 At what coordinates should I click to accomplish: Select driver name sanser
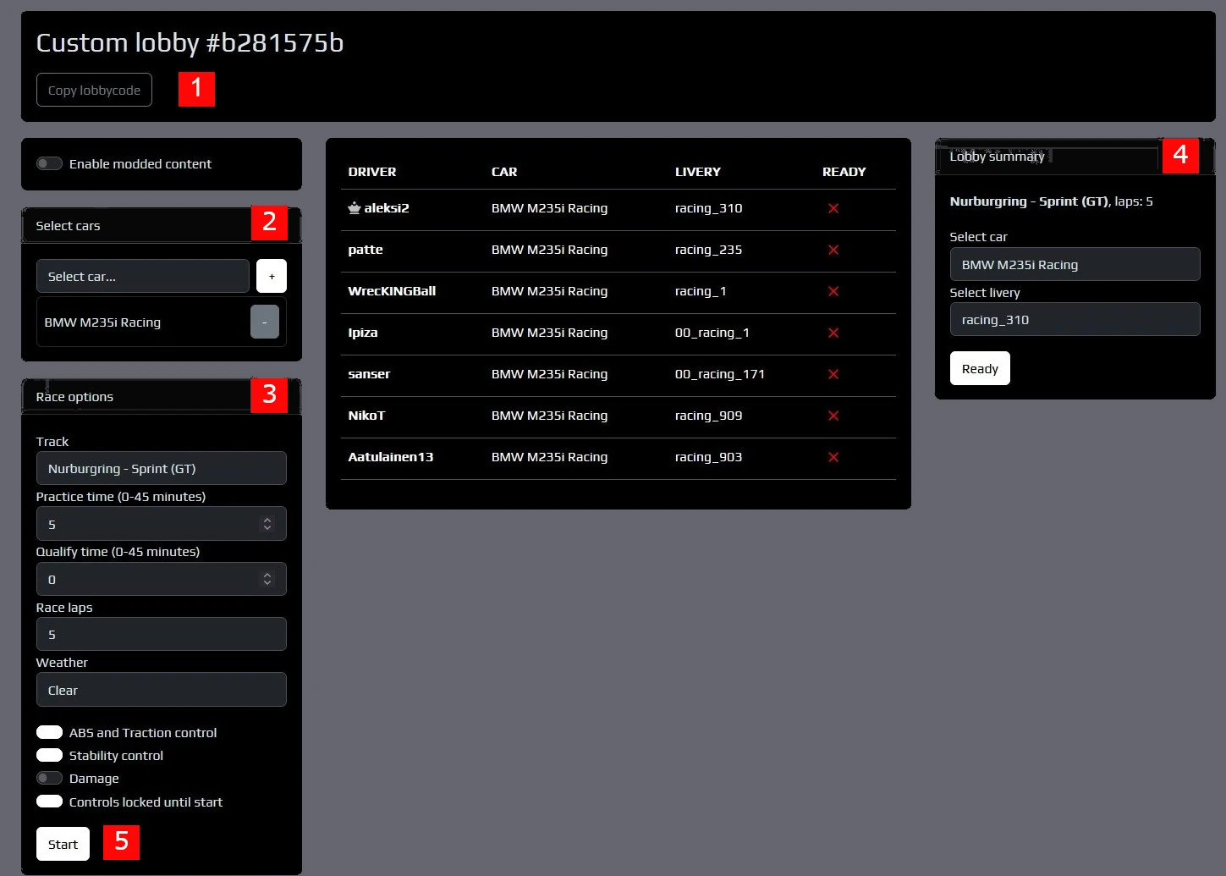[369, 374]
